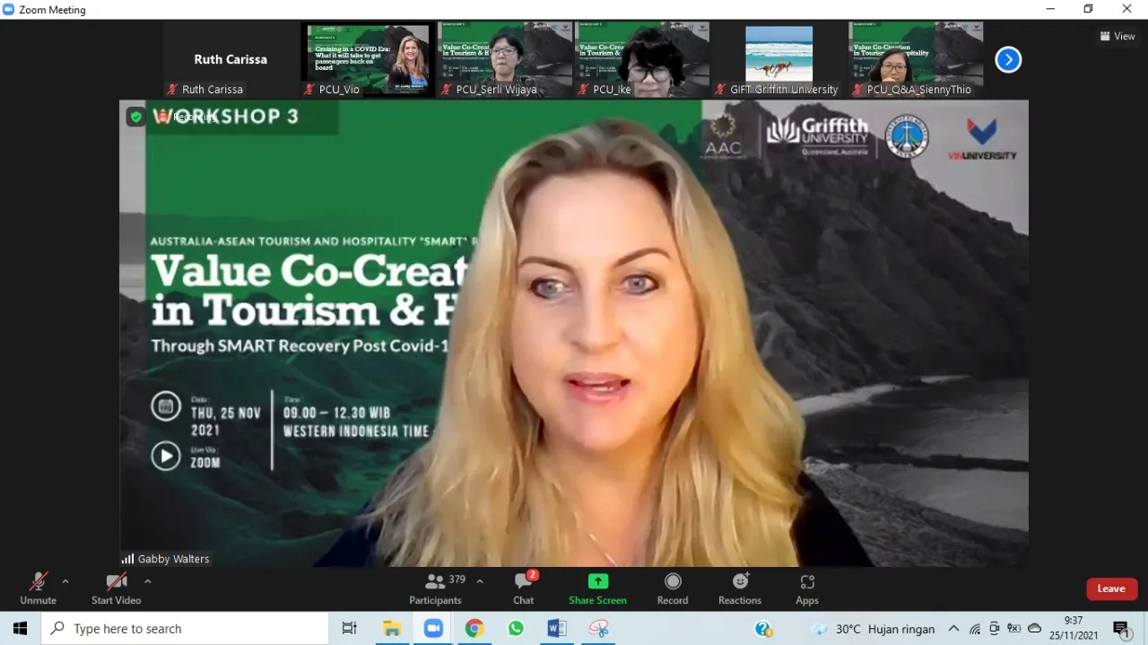The height and width of the screenshot is (645, 1148).
Task: Open the Zoom Apps panel
Action: coord(807,588)
